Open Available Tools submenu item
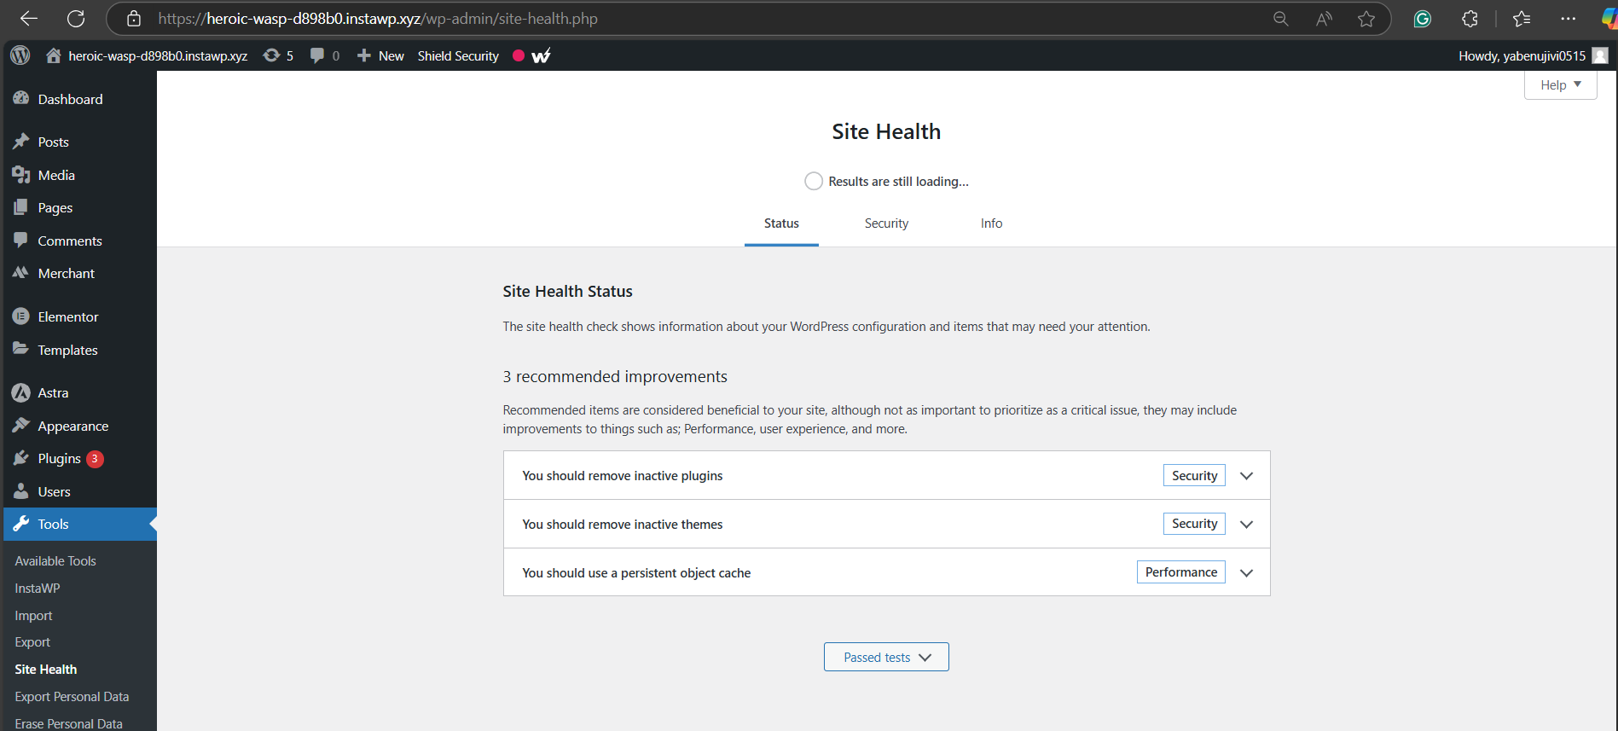The image size is (1618, 731). [x=55, y=560]
